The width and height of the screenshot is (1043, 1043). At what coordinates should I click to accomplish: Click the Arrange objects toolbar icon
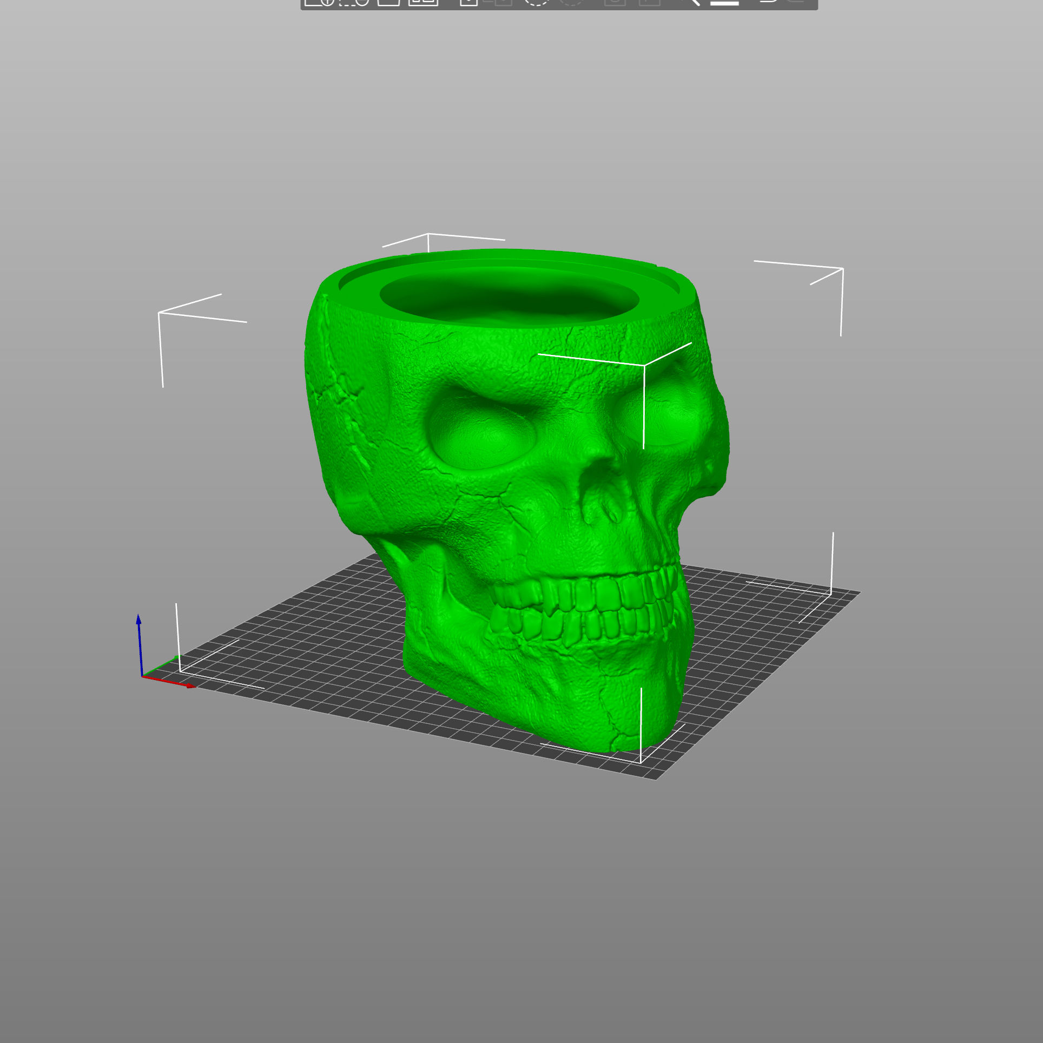(423, 2)
